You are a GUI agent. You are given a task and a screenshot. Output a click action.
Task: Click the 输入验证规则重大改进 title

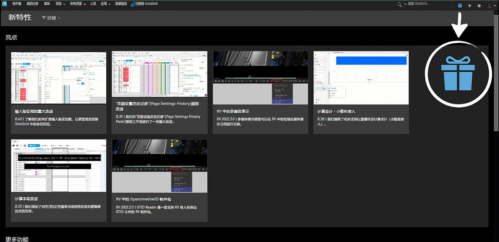point(34,112)
